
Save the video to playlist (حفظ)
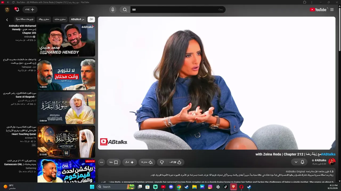(x=113, y=162)
